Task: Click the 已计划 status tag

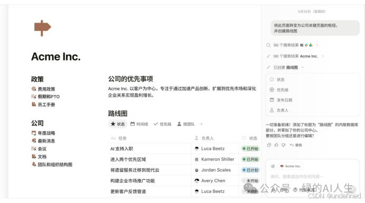Action: click(x=250, y=170)
